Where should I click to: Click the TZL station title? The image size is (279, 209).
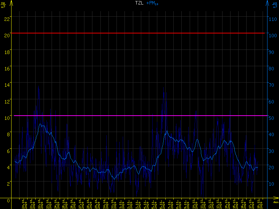click(139, 3)
